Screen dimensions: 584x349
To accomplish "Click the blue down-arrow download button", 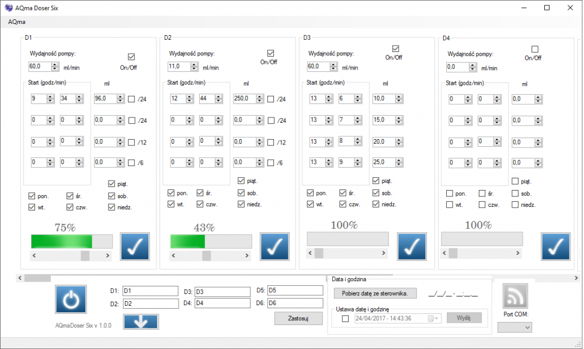I will [141, 322].
